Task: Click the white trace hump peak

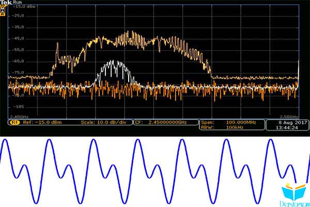Action: 113,62
